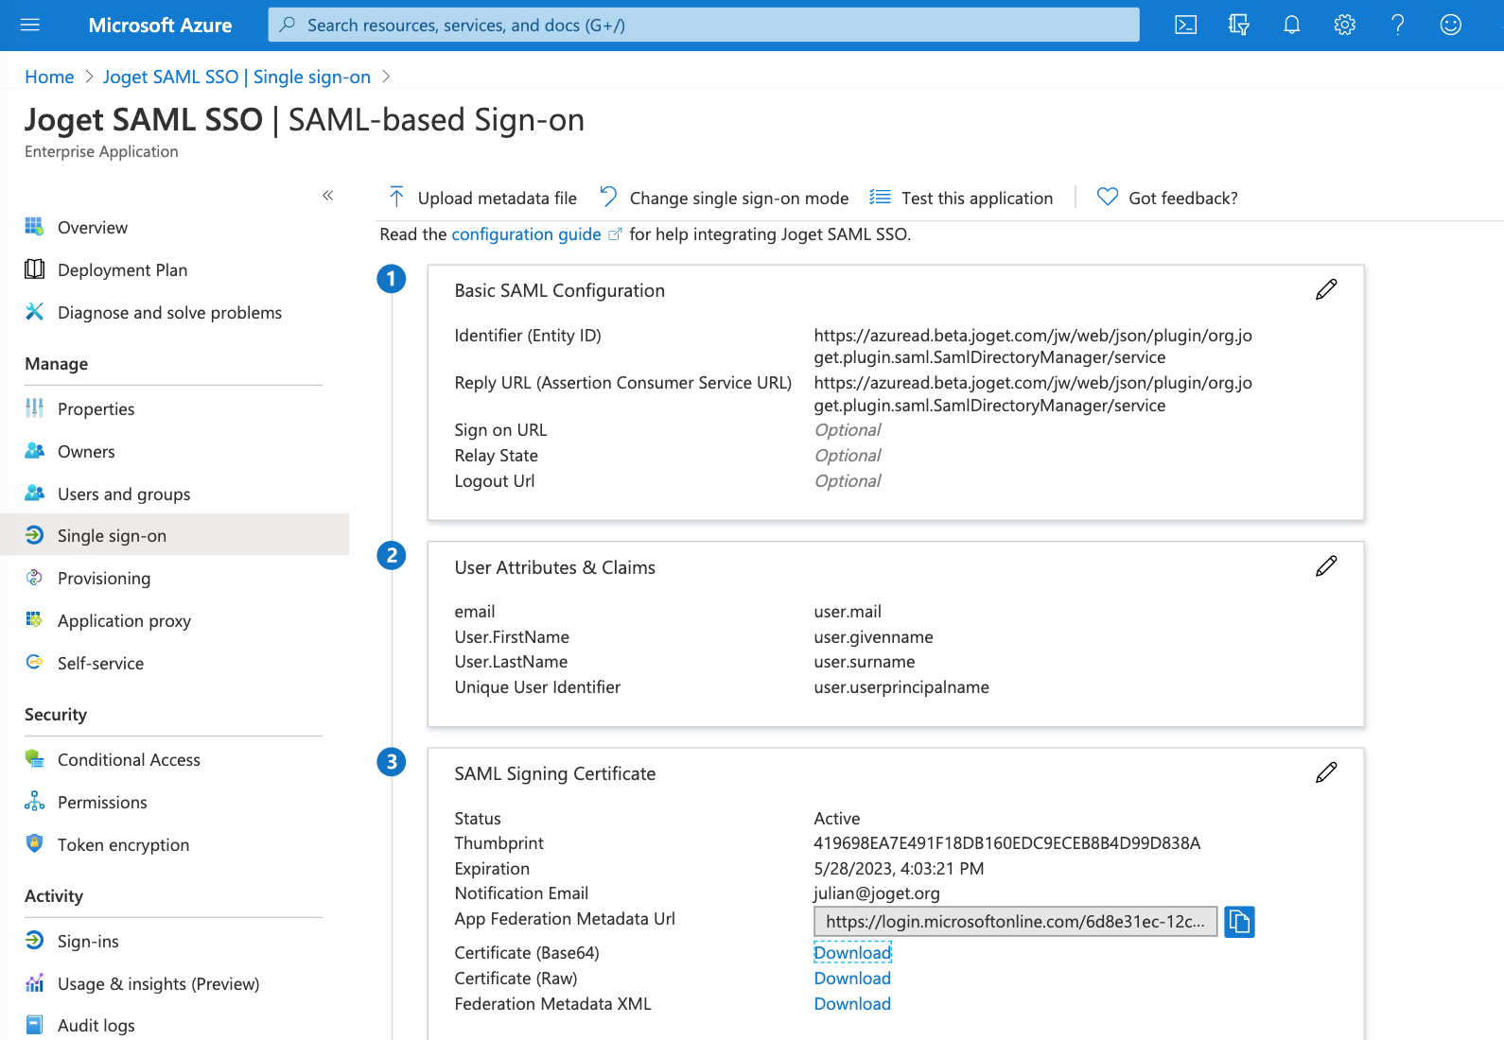Open the configuration guide link
1504x1040 pixels.
526,234
